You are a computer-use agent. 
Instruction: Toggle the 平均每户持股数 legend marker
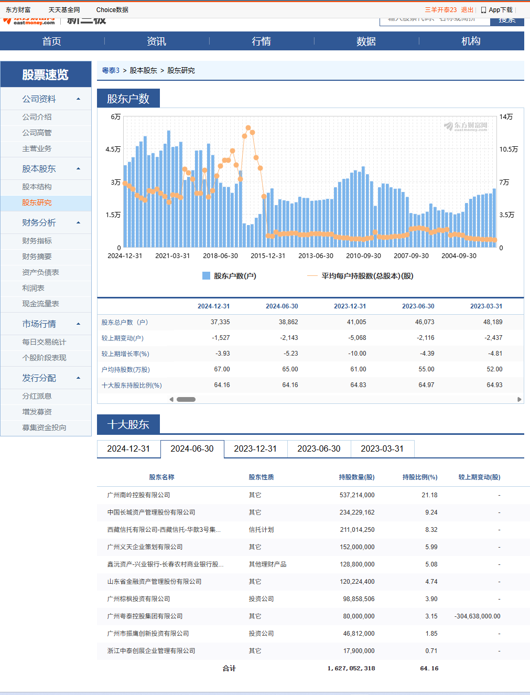[x=312, y=276]
